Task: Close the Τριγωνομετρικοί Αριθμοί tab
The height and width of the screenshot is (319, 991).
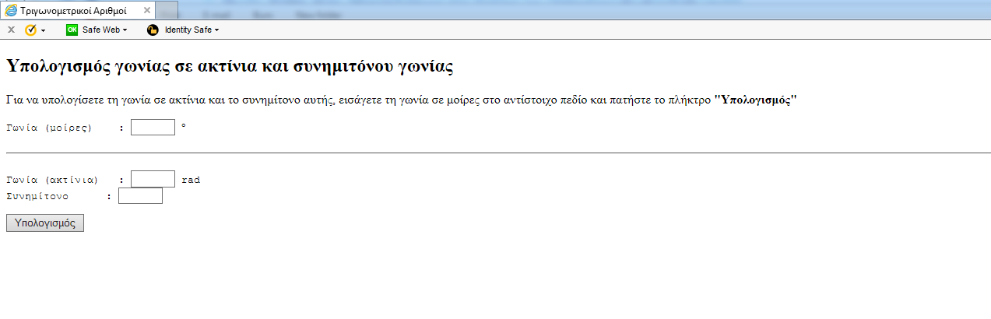Action: (147, 10)
